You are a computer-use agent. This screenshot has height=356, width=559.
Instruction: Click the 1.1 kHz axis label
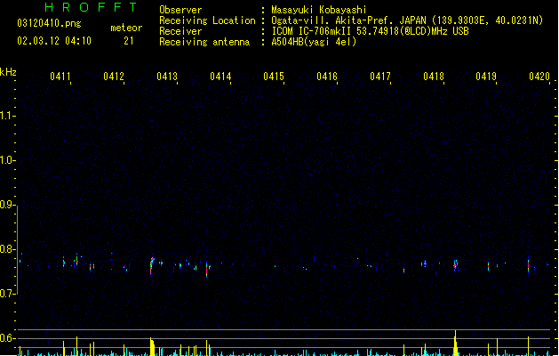(7, 116)
